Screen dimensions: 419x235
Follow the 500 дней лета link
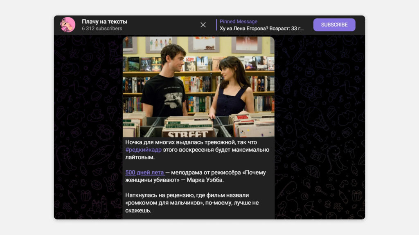click(144, 173)
